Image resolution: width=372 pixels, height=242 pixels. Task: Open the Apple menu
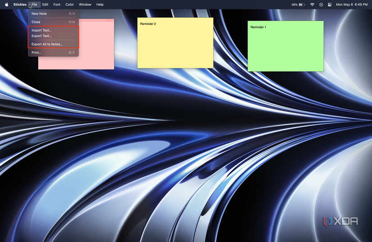(7, 5)
